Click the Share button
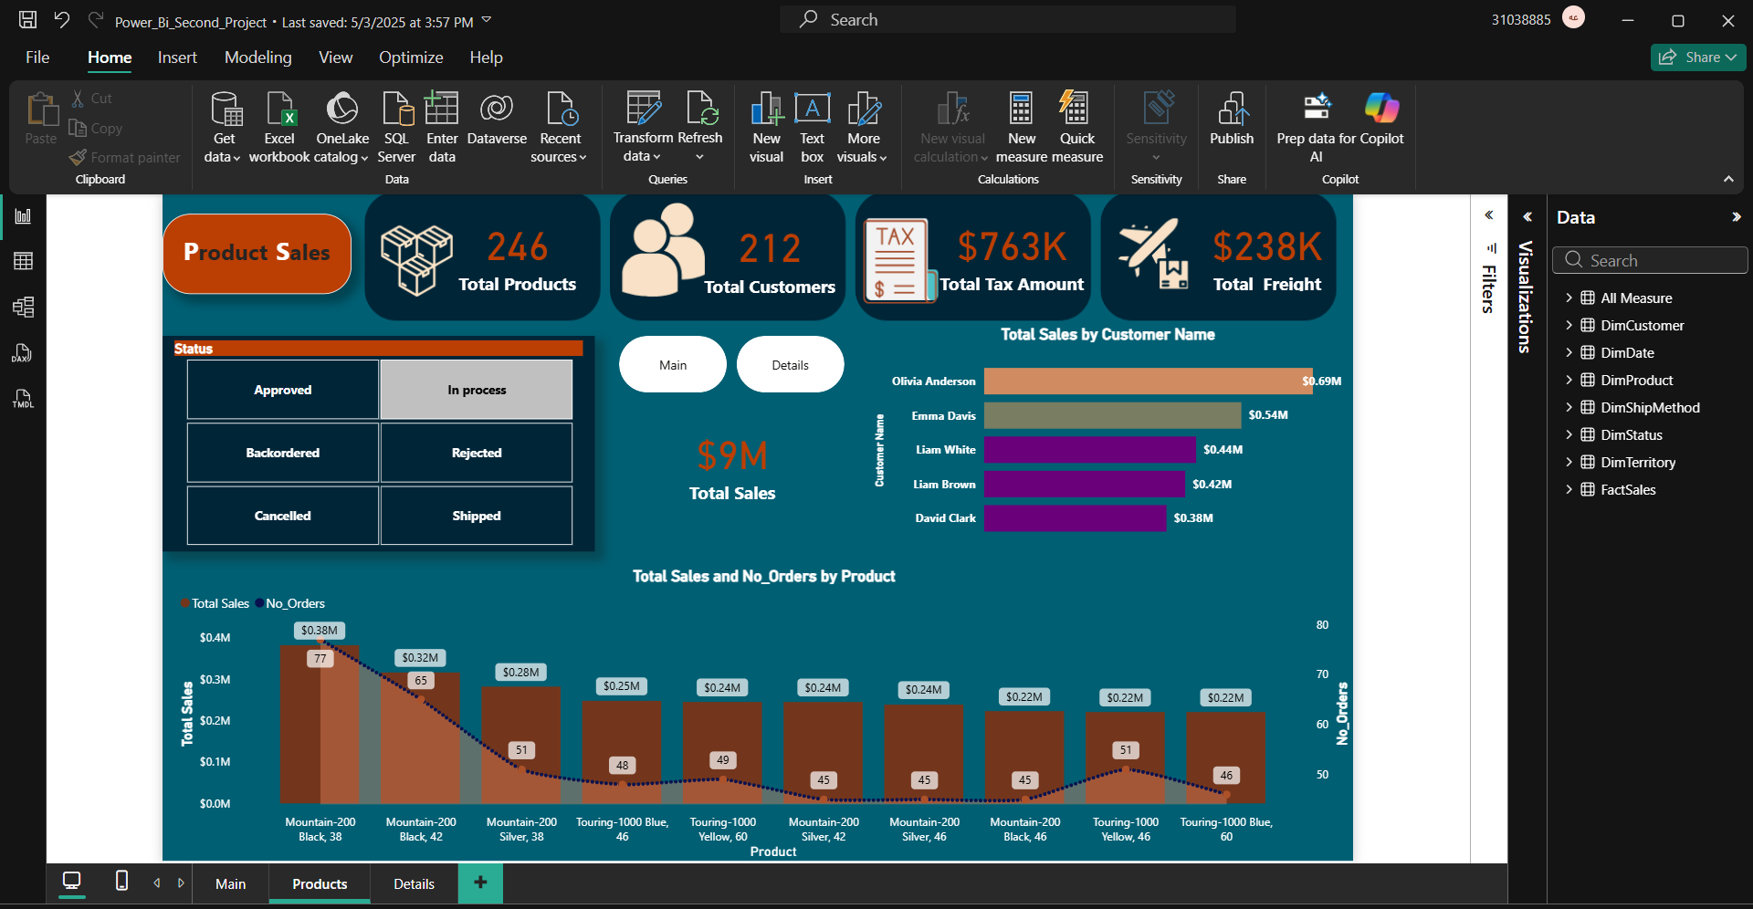 tap(1697, 57)
